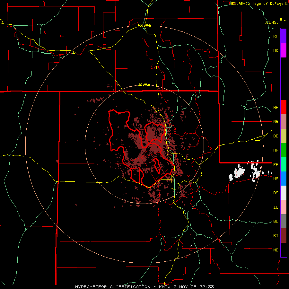Screen dimensions: 289x289
Task: Click the GR legend label
Action: [x=276, y=122]
